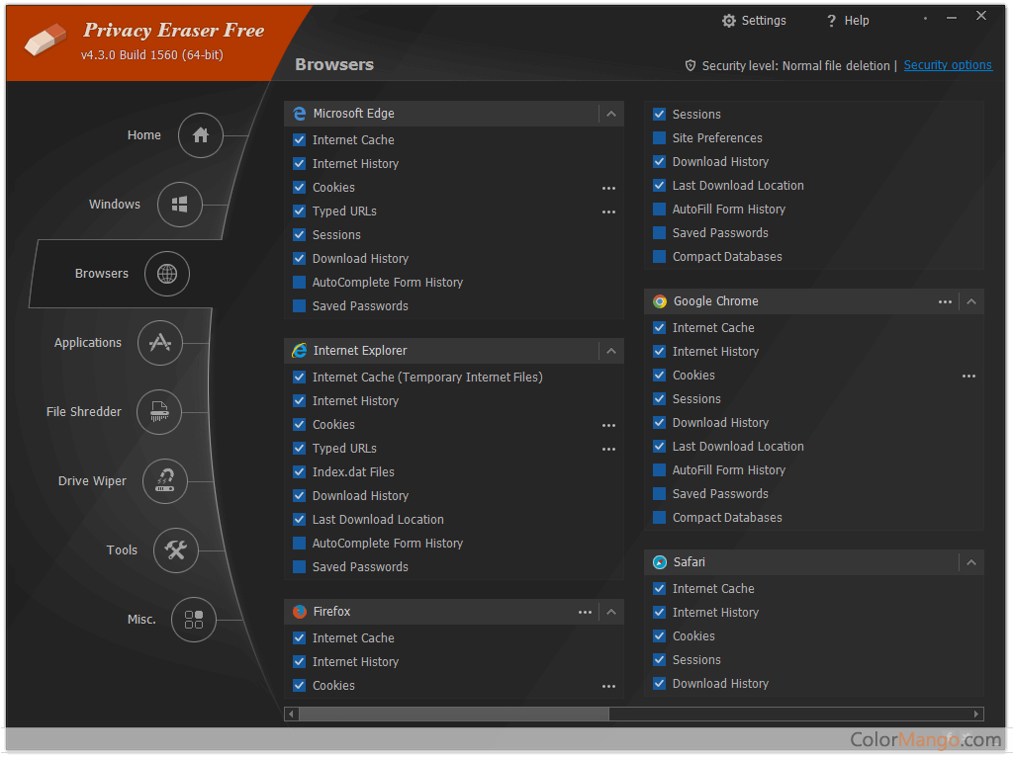
Task: Go to the Home menu label
Action: (x=144, y=134)
